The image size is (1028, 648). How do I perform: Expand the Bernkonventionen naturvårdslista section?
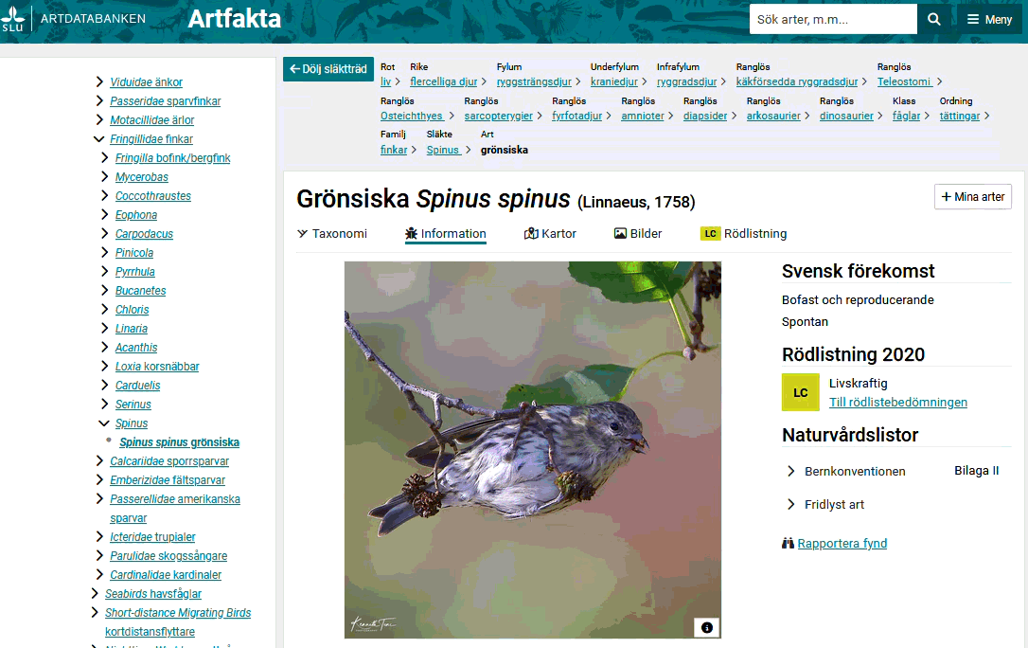(792, 470)
